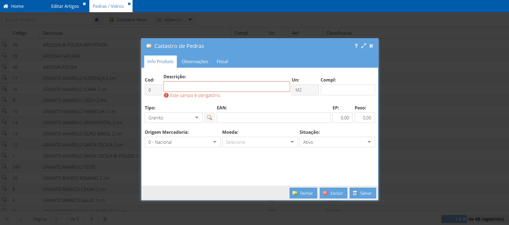Go to the Home tab
This screenshot has height=225, width=509.
tap(14, 6)
